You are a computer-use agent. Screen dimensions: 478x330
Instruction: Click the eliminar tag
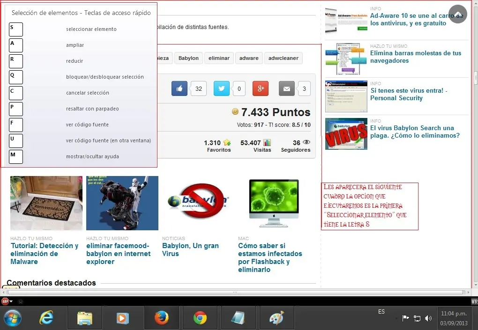point(219,58)
